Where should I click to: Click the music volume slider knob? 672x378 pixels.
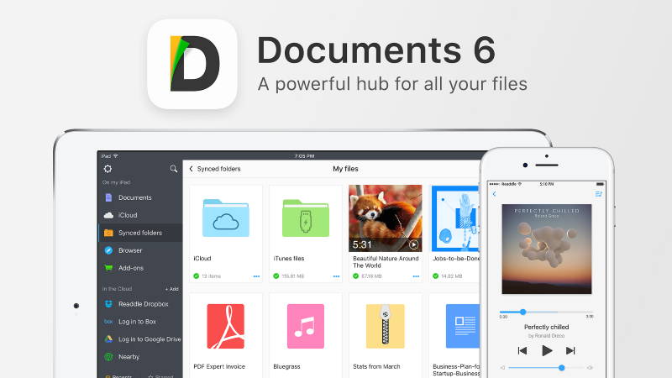(x=562, y=368)
